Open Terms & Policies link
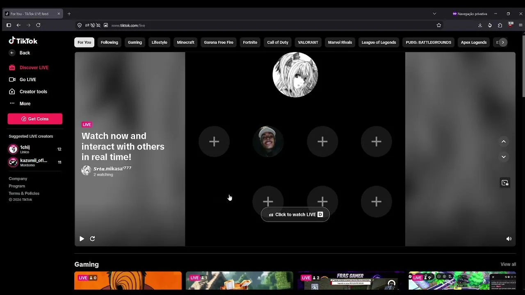The height and width of the screenshot is (295, 525). click(x=24, y=193)
